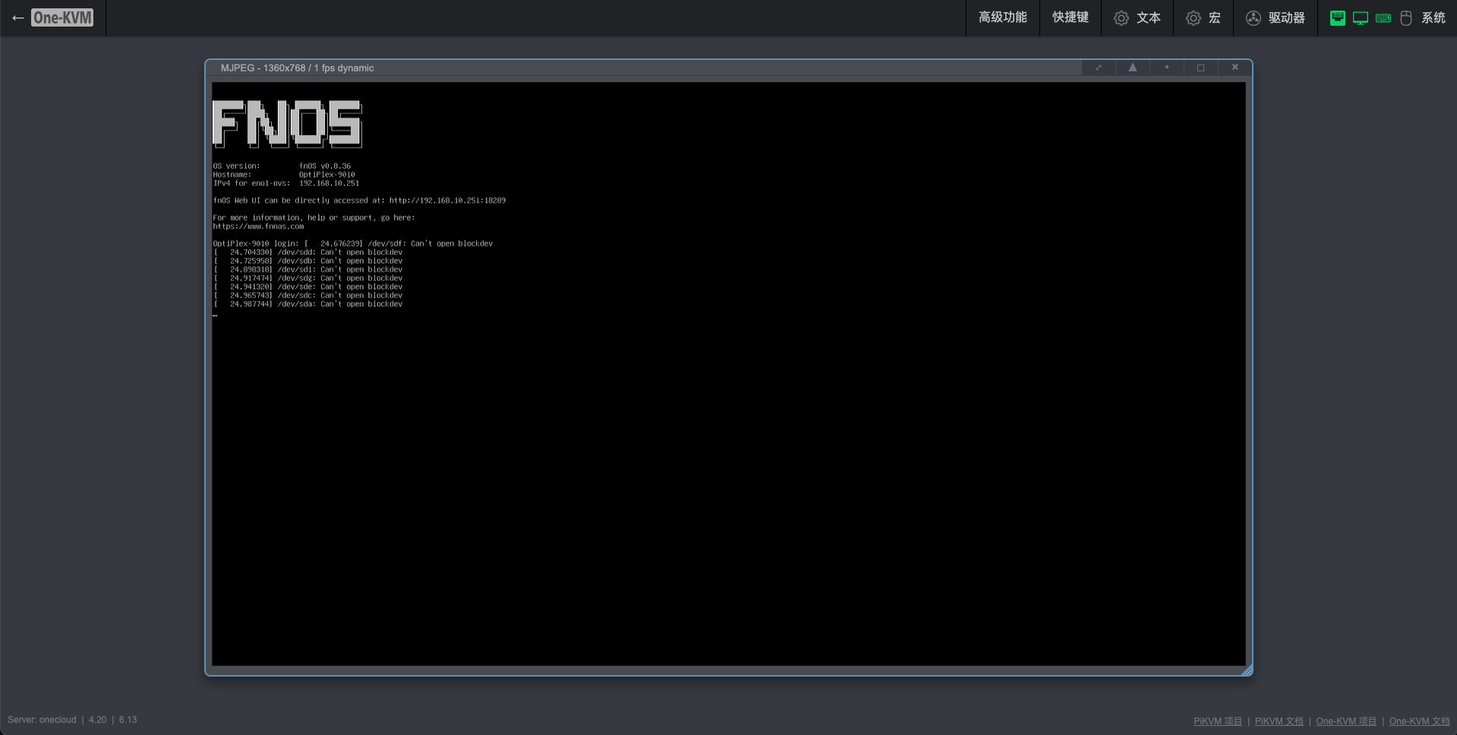The image size is (1457, 735).
Task: Open the 驱动器 drive menu
Action: 1276,17
